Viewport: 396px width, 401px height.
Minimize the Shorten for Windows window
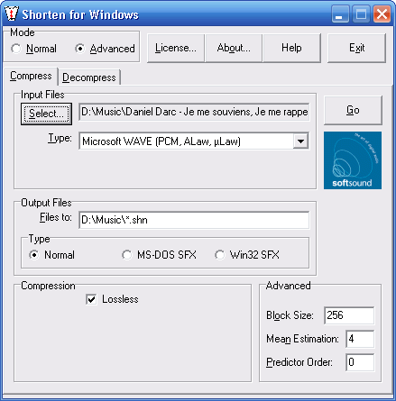(x=340, y=14)
